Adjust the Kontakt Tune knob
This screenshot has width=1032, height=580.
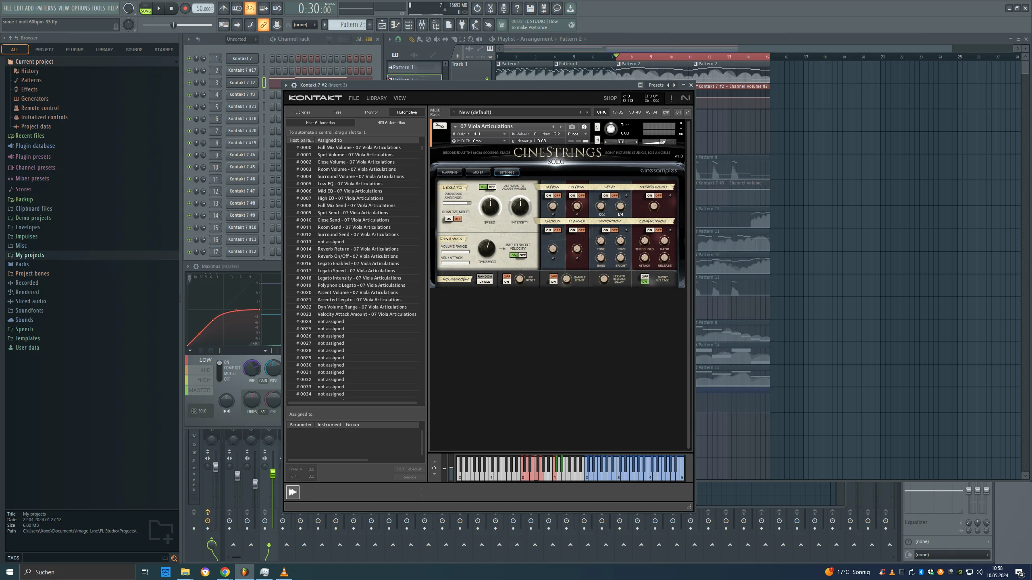pyautogui.click(x=611, y=129)
